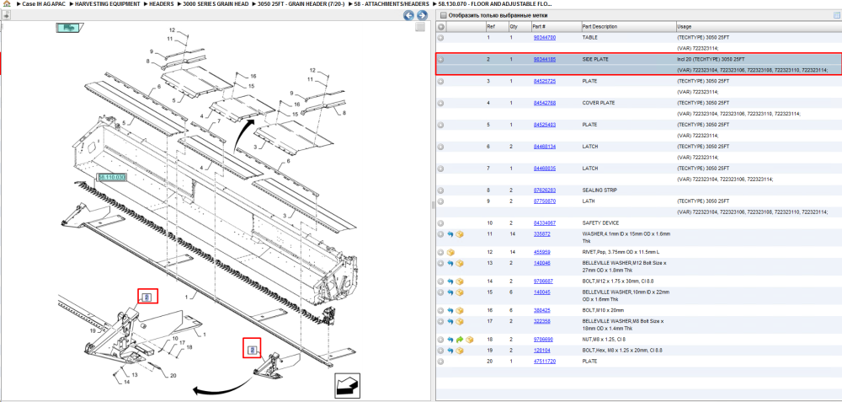Enable 'Отобразить только выбранные метки' checkbox

point(443,15)
